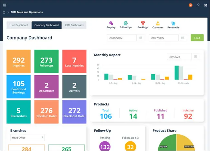
Task: Open calendar for start date 28/05/2022
Action: (141, 38)
